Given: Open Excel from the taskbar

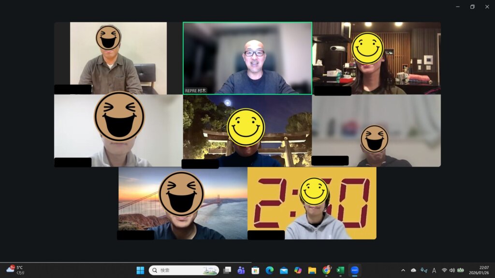Looking at the screenshot, I should click(x=340, y=270).
